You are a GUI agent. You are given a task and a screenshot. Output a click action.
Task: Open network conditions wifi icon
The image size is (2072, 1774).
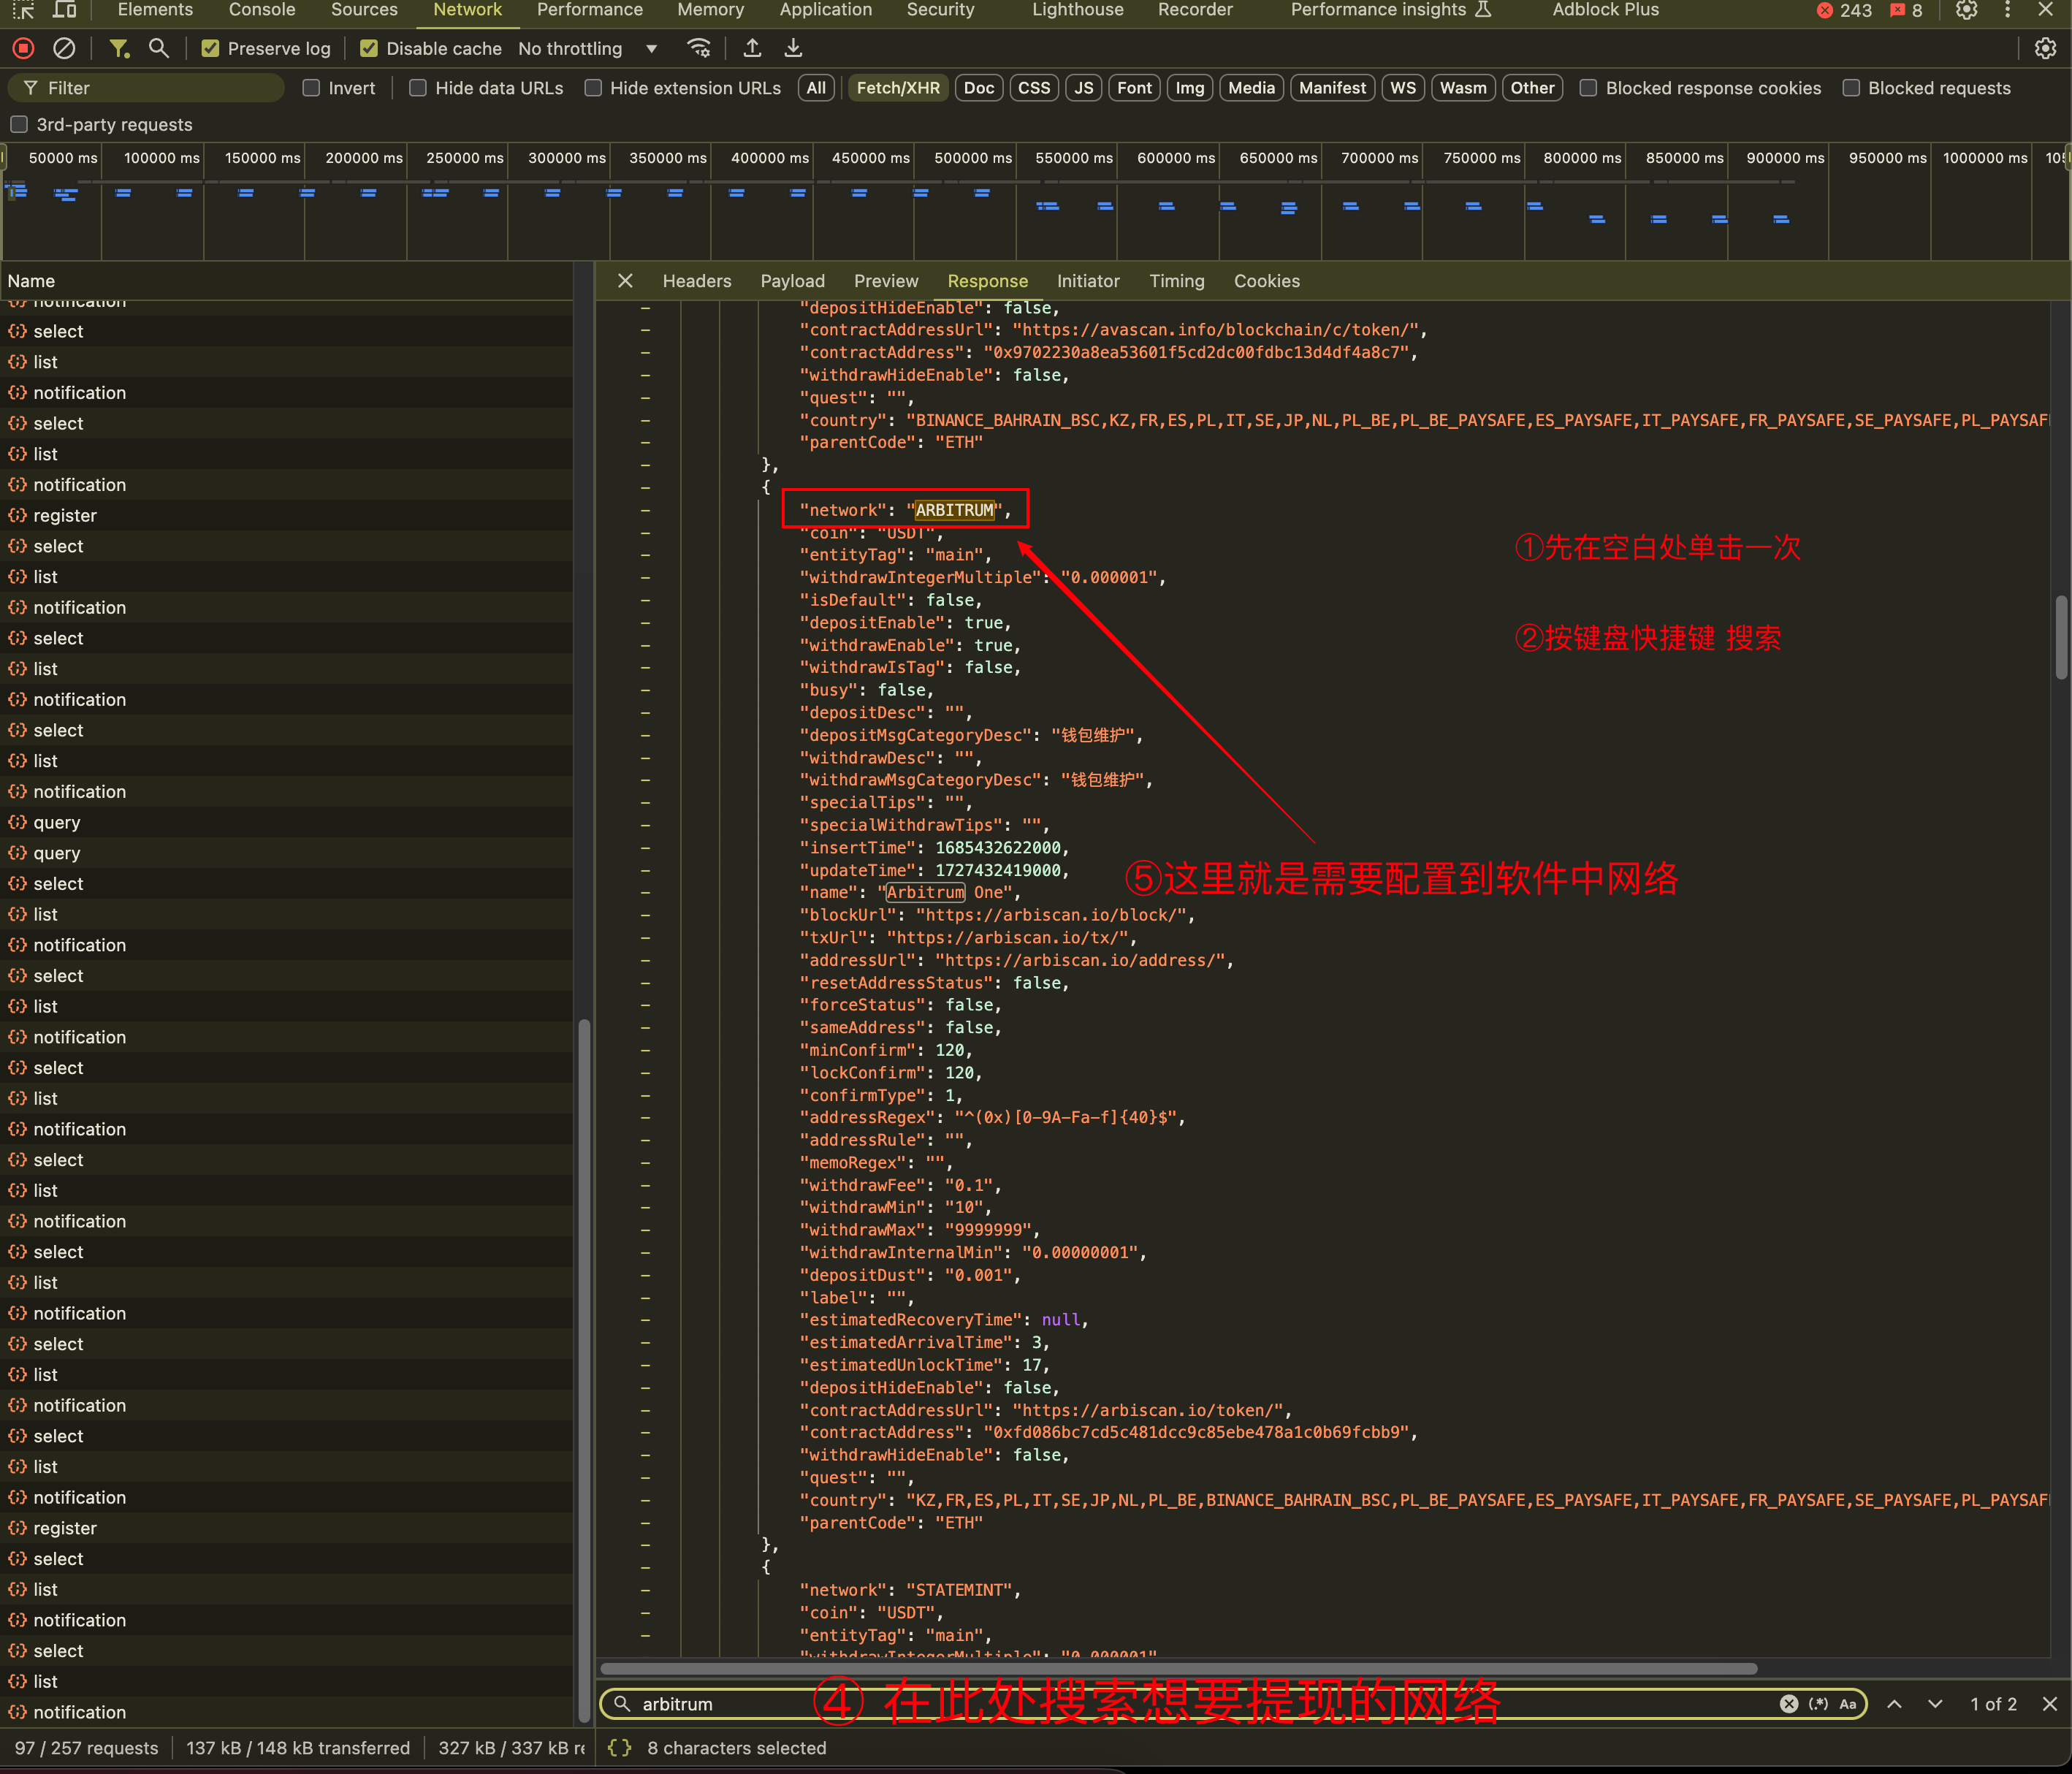tap(699, 48)
